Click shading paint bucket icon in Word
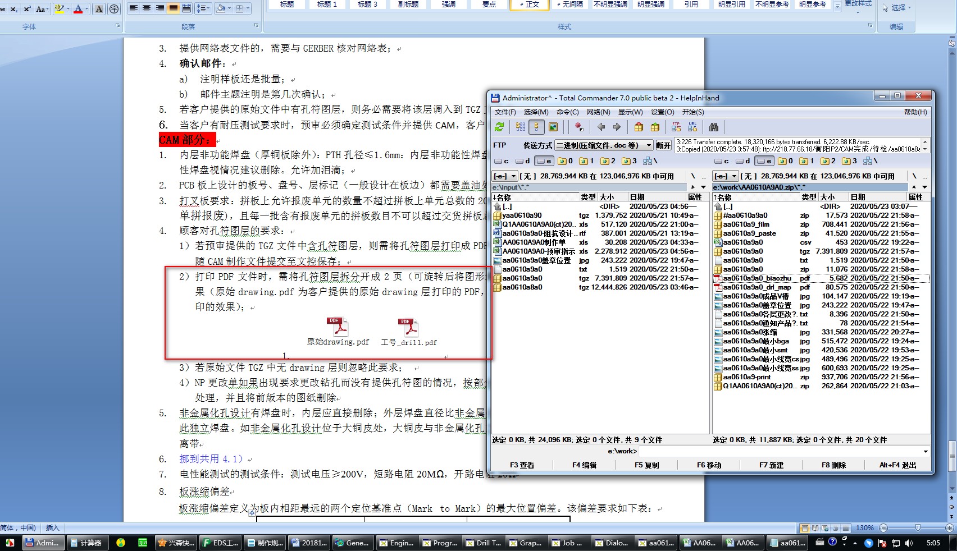The height and width of the screenshot is (551, 957). click(221, 8)
